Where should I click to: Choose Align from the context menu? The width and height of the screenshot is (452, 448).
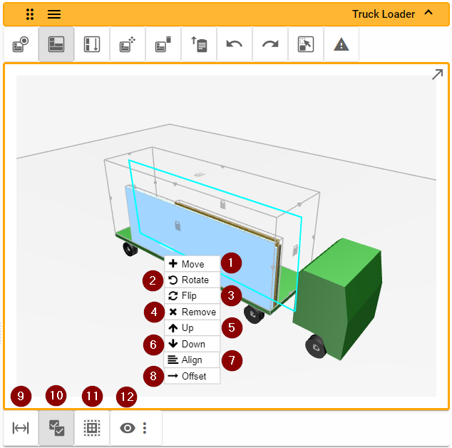point(191,360)
